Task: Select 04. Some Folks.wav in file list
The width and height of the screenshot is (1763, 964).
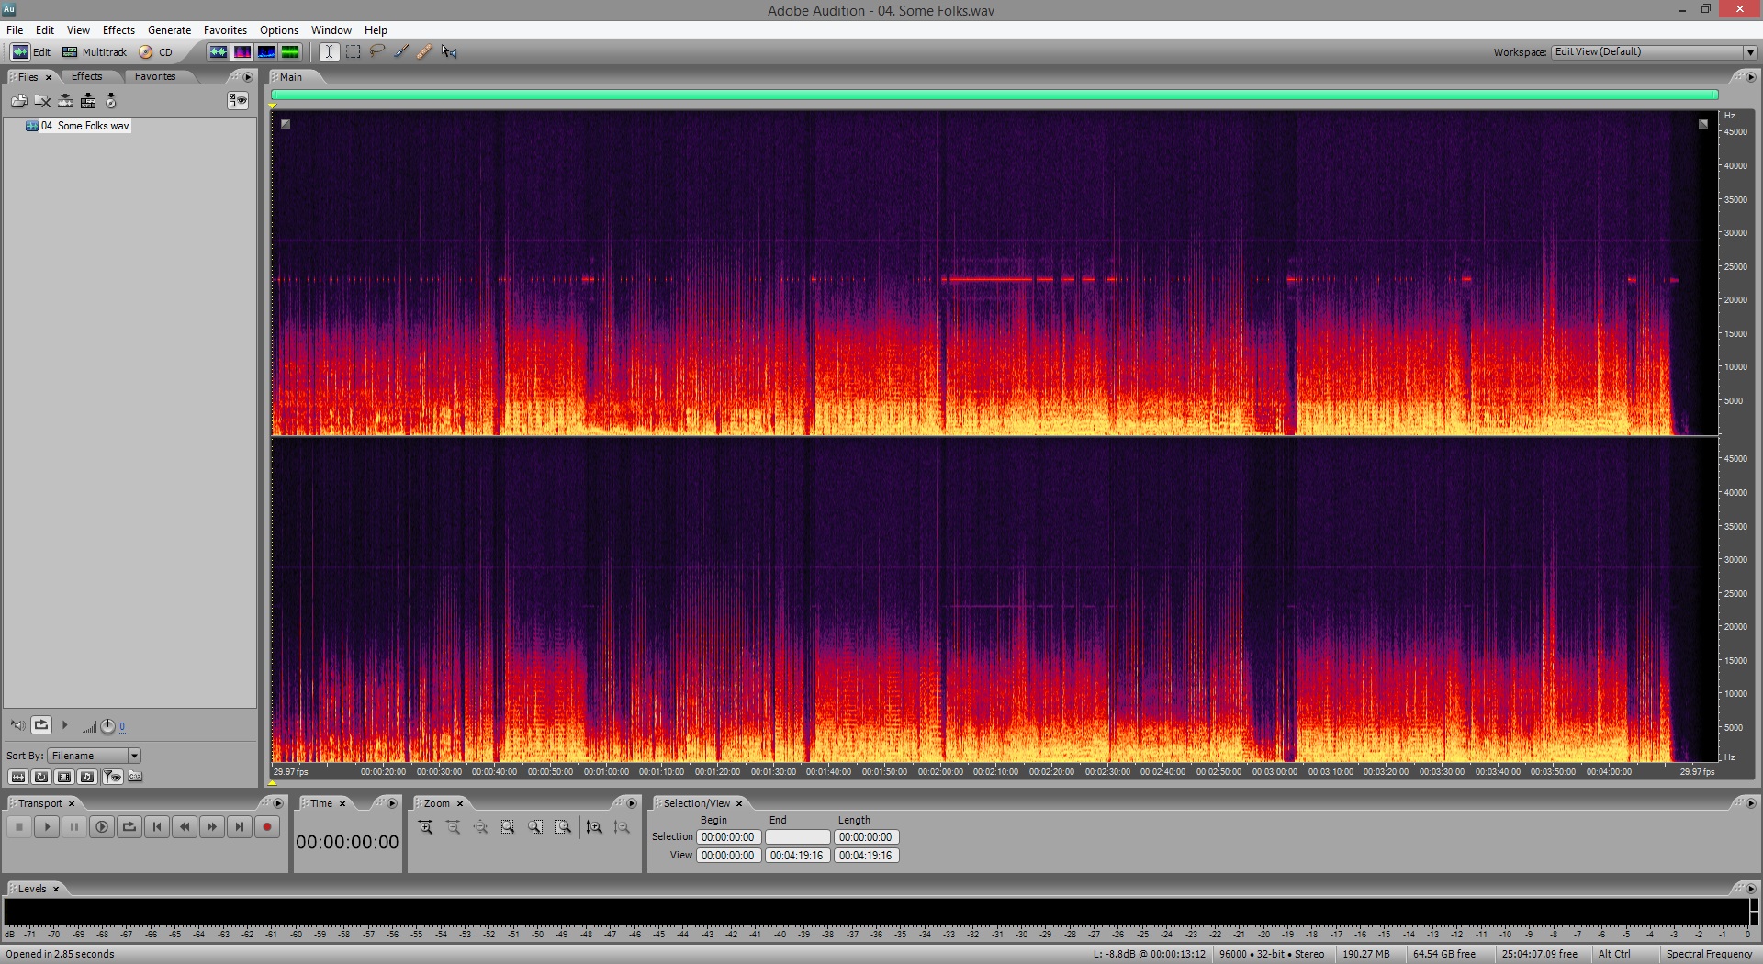Action: [78, 126]
